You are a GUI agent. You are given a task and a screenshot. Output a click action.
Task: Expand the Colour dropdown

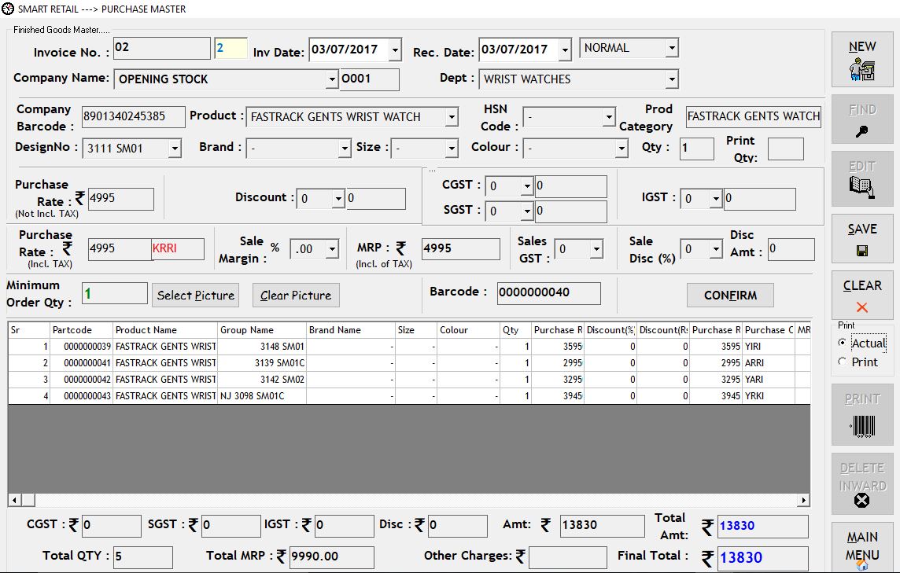click(621, 149)
